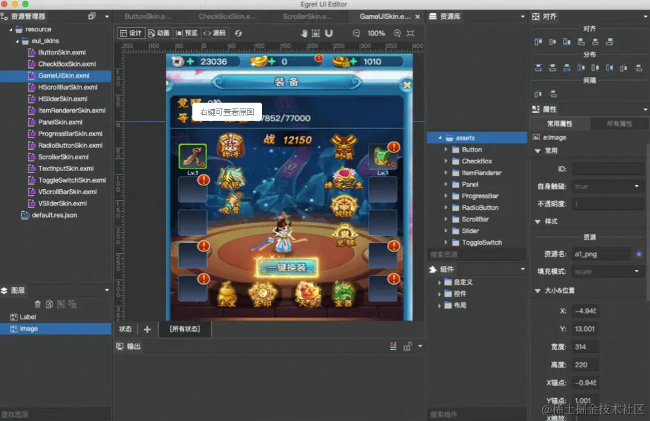Expand the 自定义 components folder

[x=440, y=282]
